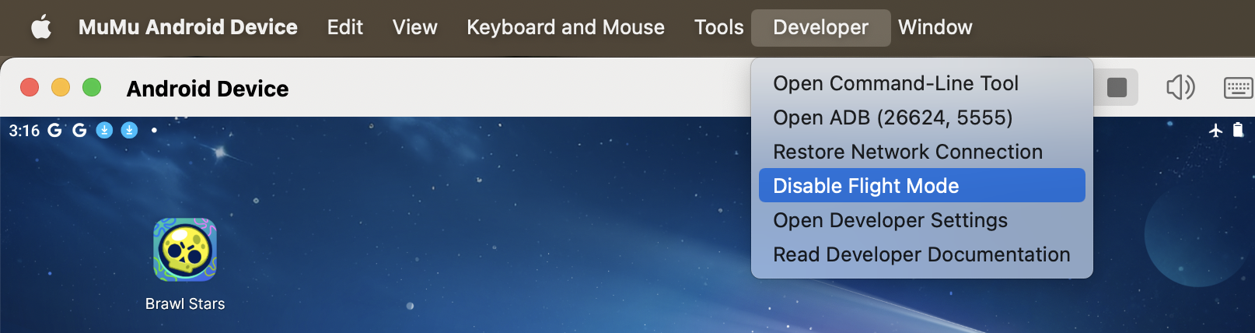Image resolution: width=1255 pixels, height=333 pixels.
Task: Tap the battery icon in Android status bar
Action: 1238,130
